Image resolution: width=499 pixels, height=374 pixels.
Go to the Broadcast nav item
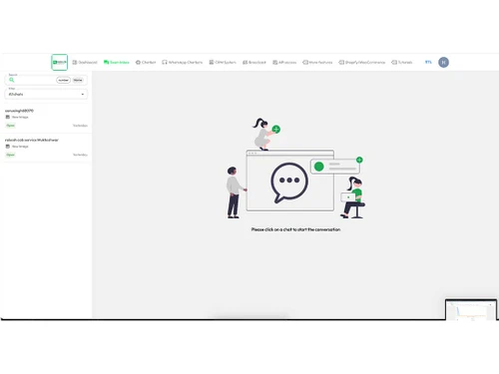pos(254,62)
